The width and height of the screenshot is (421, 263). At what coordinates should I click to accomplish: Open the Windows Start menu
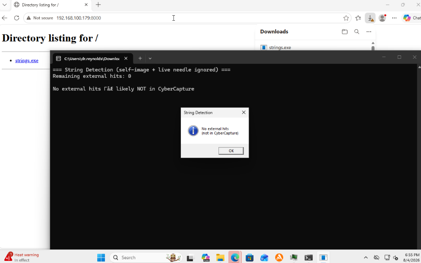(101, 258)
